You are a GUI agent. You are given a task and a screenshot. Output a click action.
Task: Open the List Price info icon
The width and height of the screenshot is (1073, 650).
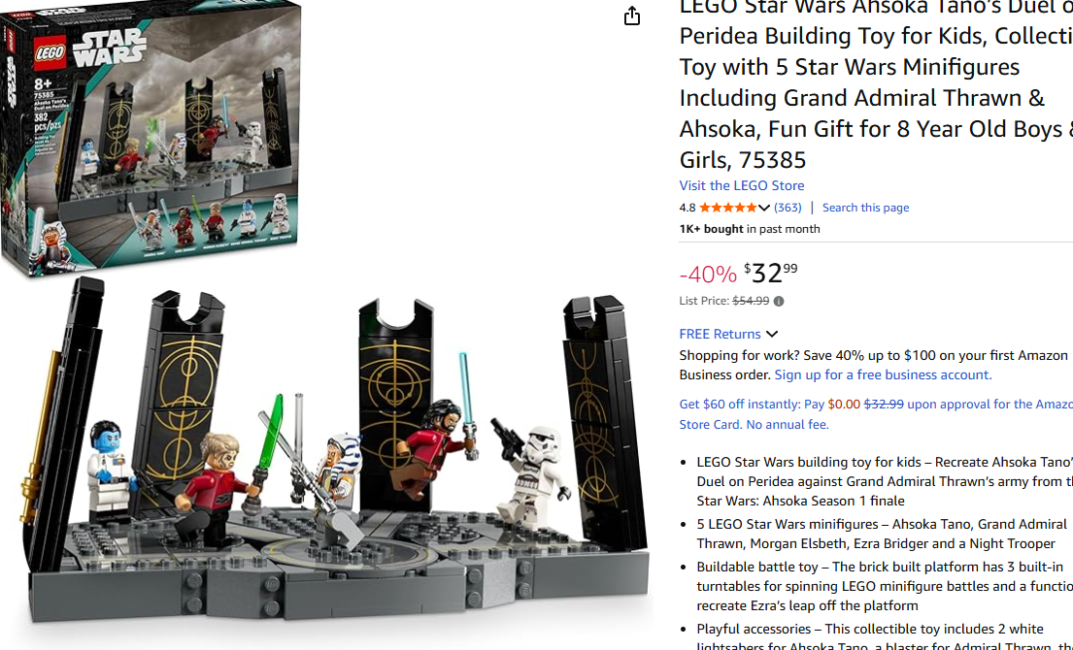pos(779,301)
